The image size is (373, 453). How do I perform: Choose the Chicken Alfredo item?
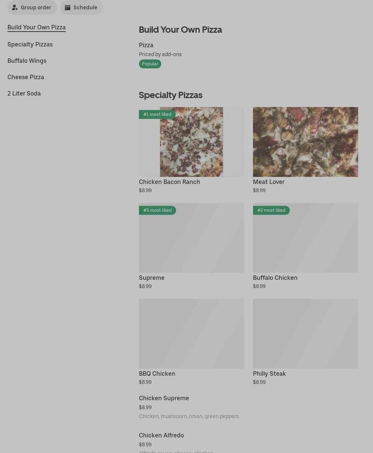coord(161,435)
